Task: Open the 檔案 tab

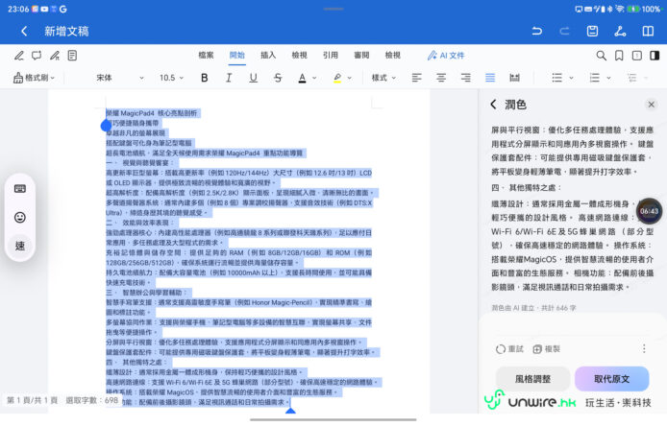Action: click(x=206, y=56)
